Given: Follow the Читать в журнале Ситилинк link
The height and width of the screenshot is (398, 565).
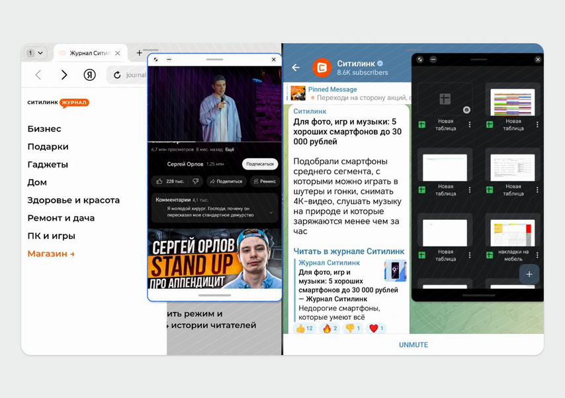Looking at the screenshot, I should coord(349,251).
